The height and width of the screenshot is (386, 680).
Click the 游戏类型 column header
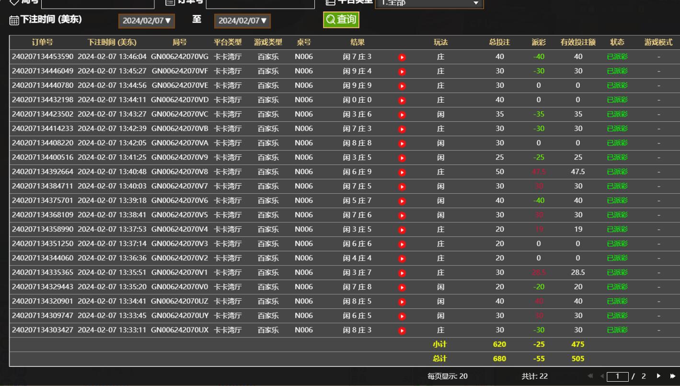[268, 42]
